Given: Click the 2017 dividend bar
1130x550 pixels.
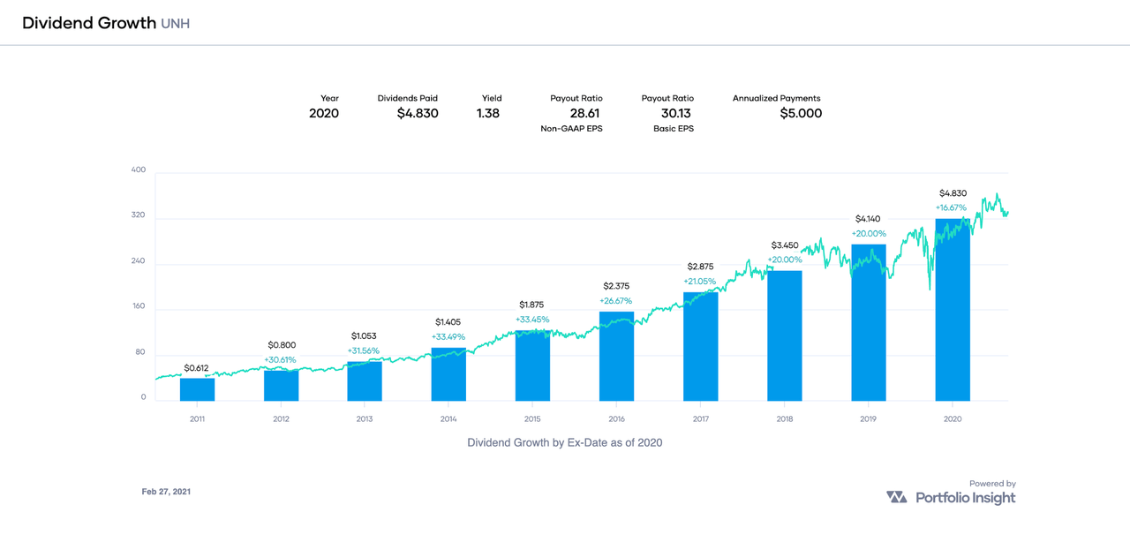Looking at the screenshot, I should (700, 346).
